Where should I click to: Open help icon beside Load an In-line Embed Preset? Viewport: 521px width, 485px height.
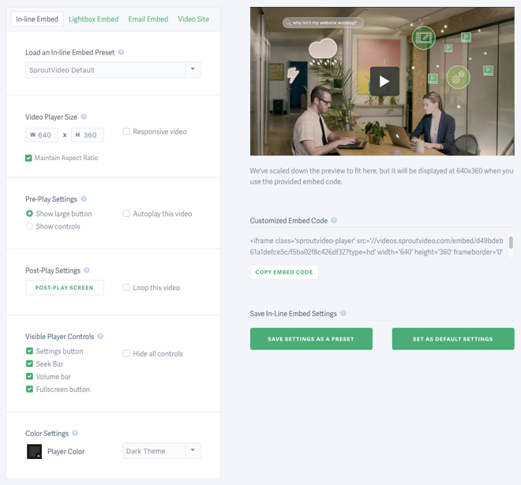[x=121, y=52]
